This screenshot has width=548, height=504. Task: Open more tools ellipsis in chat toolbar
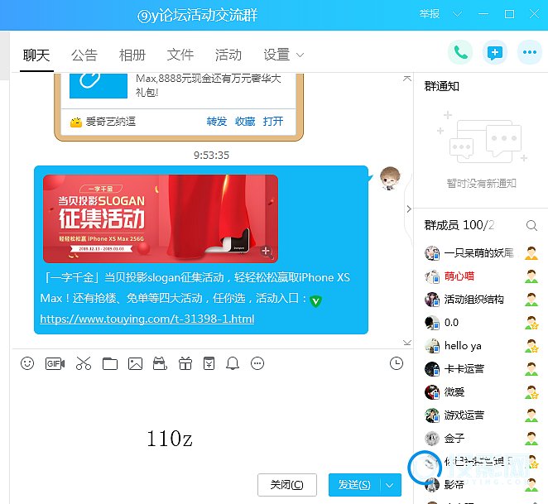[x=257, y=363]
